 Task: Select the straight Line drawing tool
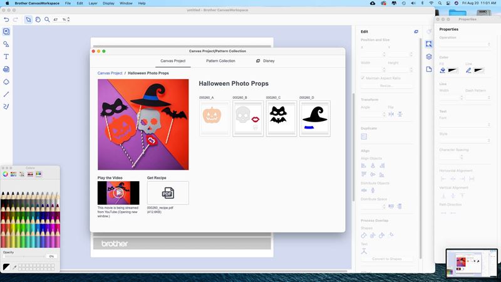(6, 94)
